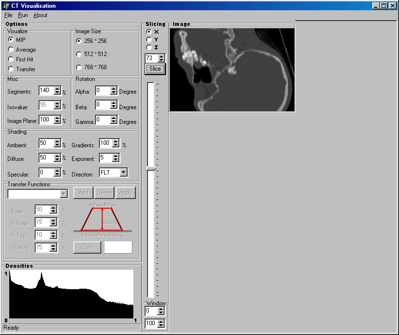Image resolution: width=399 pixels, height=335 pixels.
Task: Open the Run menu
Action: pos(23,15)
